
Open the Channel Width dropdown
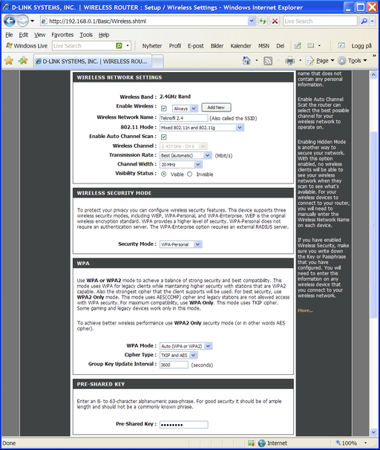click(x=180, y=164)
